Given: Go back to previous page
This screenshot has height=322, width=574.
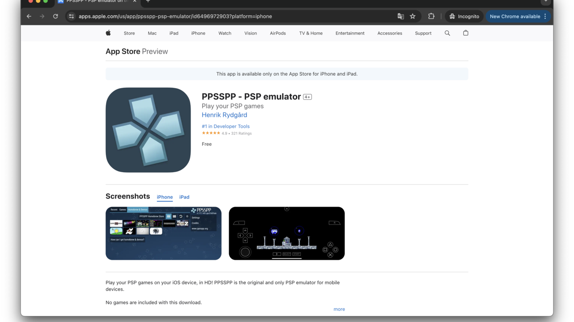Looking at the screenshot, I should [x=29, y=17].
